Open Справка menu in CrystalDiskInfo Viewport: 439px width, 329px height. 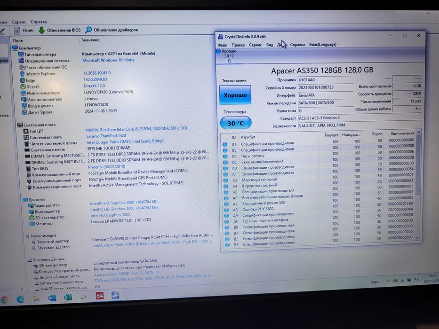click(x=297, y=45)
